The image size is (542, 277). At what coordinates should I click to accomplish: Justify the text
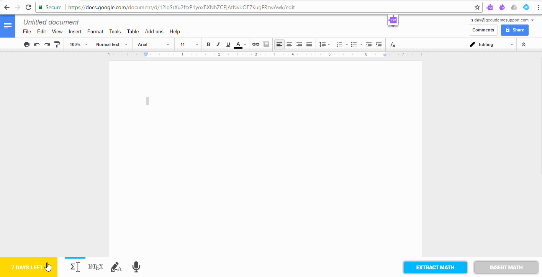click(x=309, y=44)
